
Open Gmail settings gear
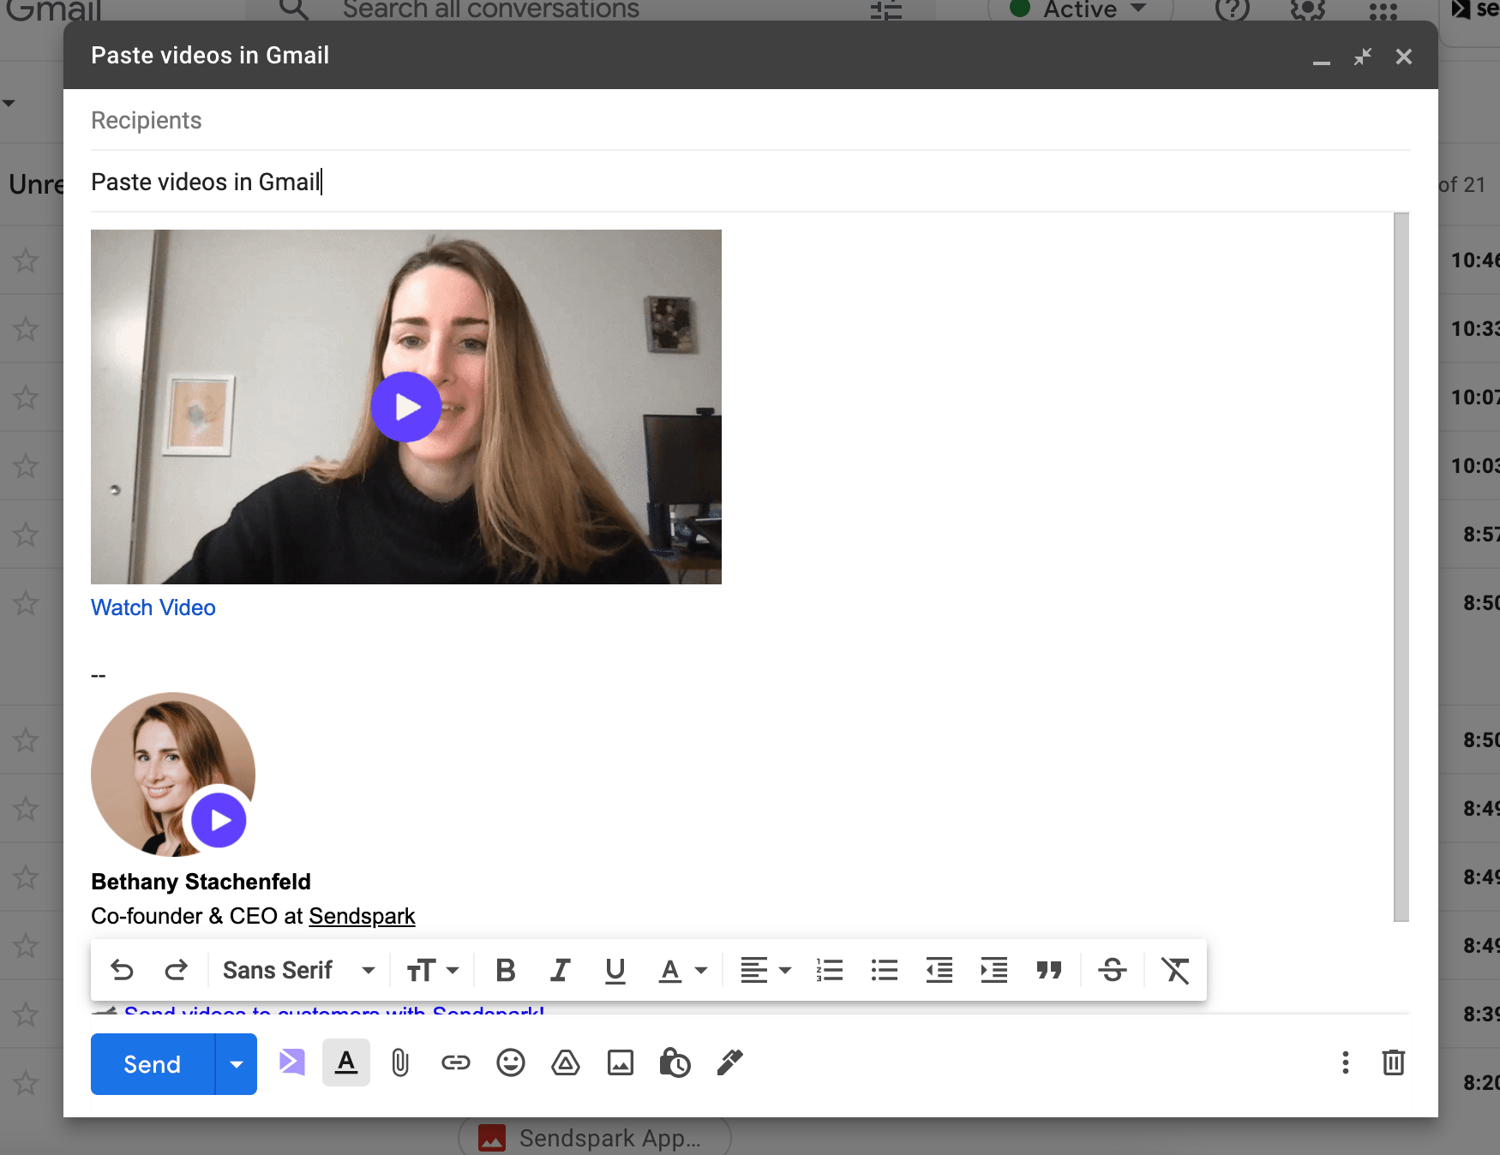tap(1308, 10)
